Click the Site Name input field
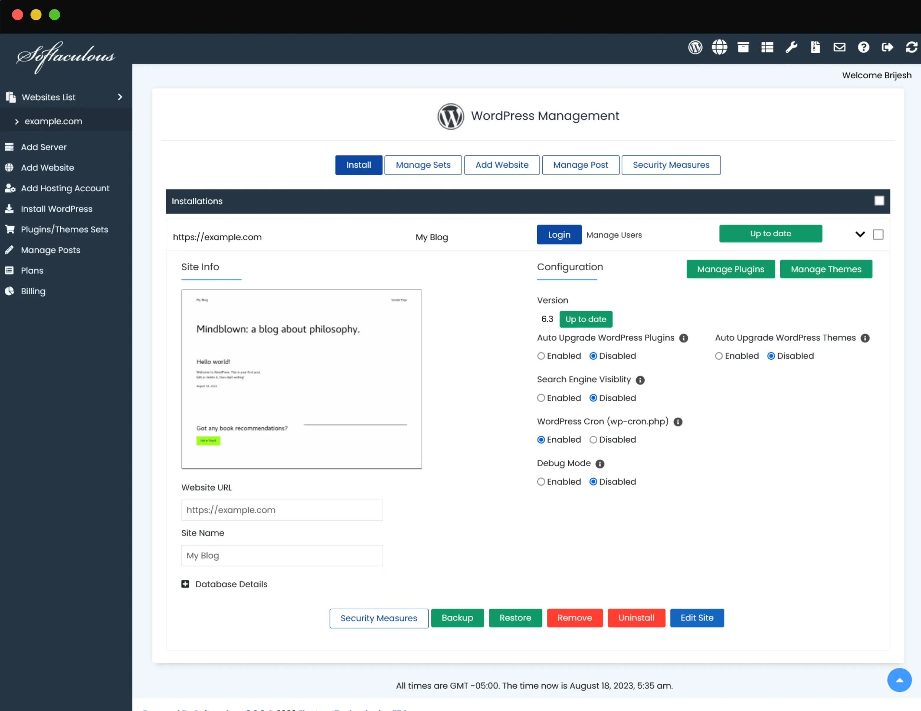Viewport: 921px width, 711px height. [282, 555]
